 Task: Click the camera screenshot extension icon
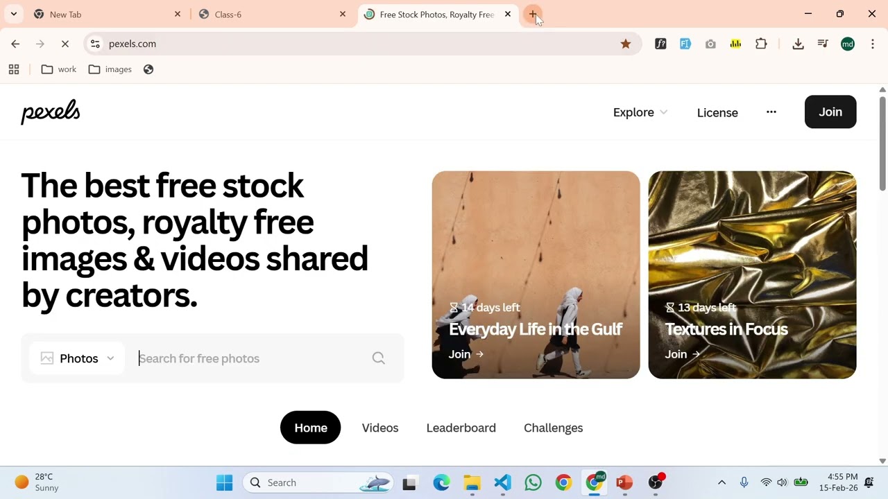point(710,44)
